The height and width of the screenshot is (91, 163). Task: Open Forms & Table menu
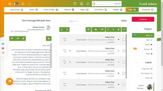pos(51,10)
